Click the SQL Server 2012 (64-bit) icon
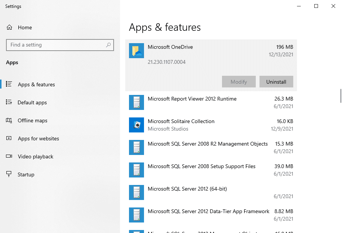The image size is (342, 233). 136,192
